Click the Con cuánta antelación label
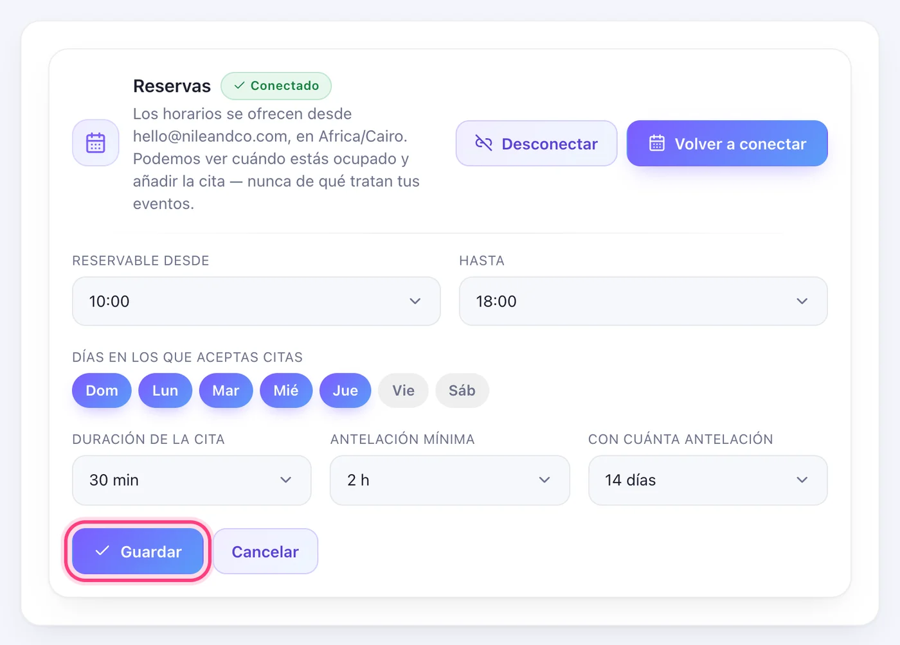 coord(681,439)
